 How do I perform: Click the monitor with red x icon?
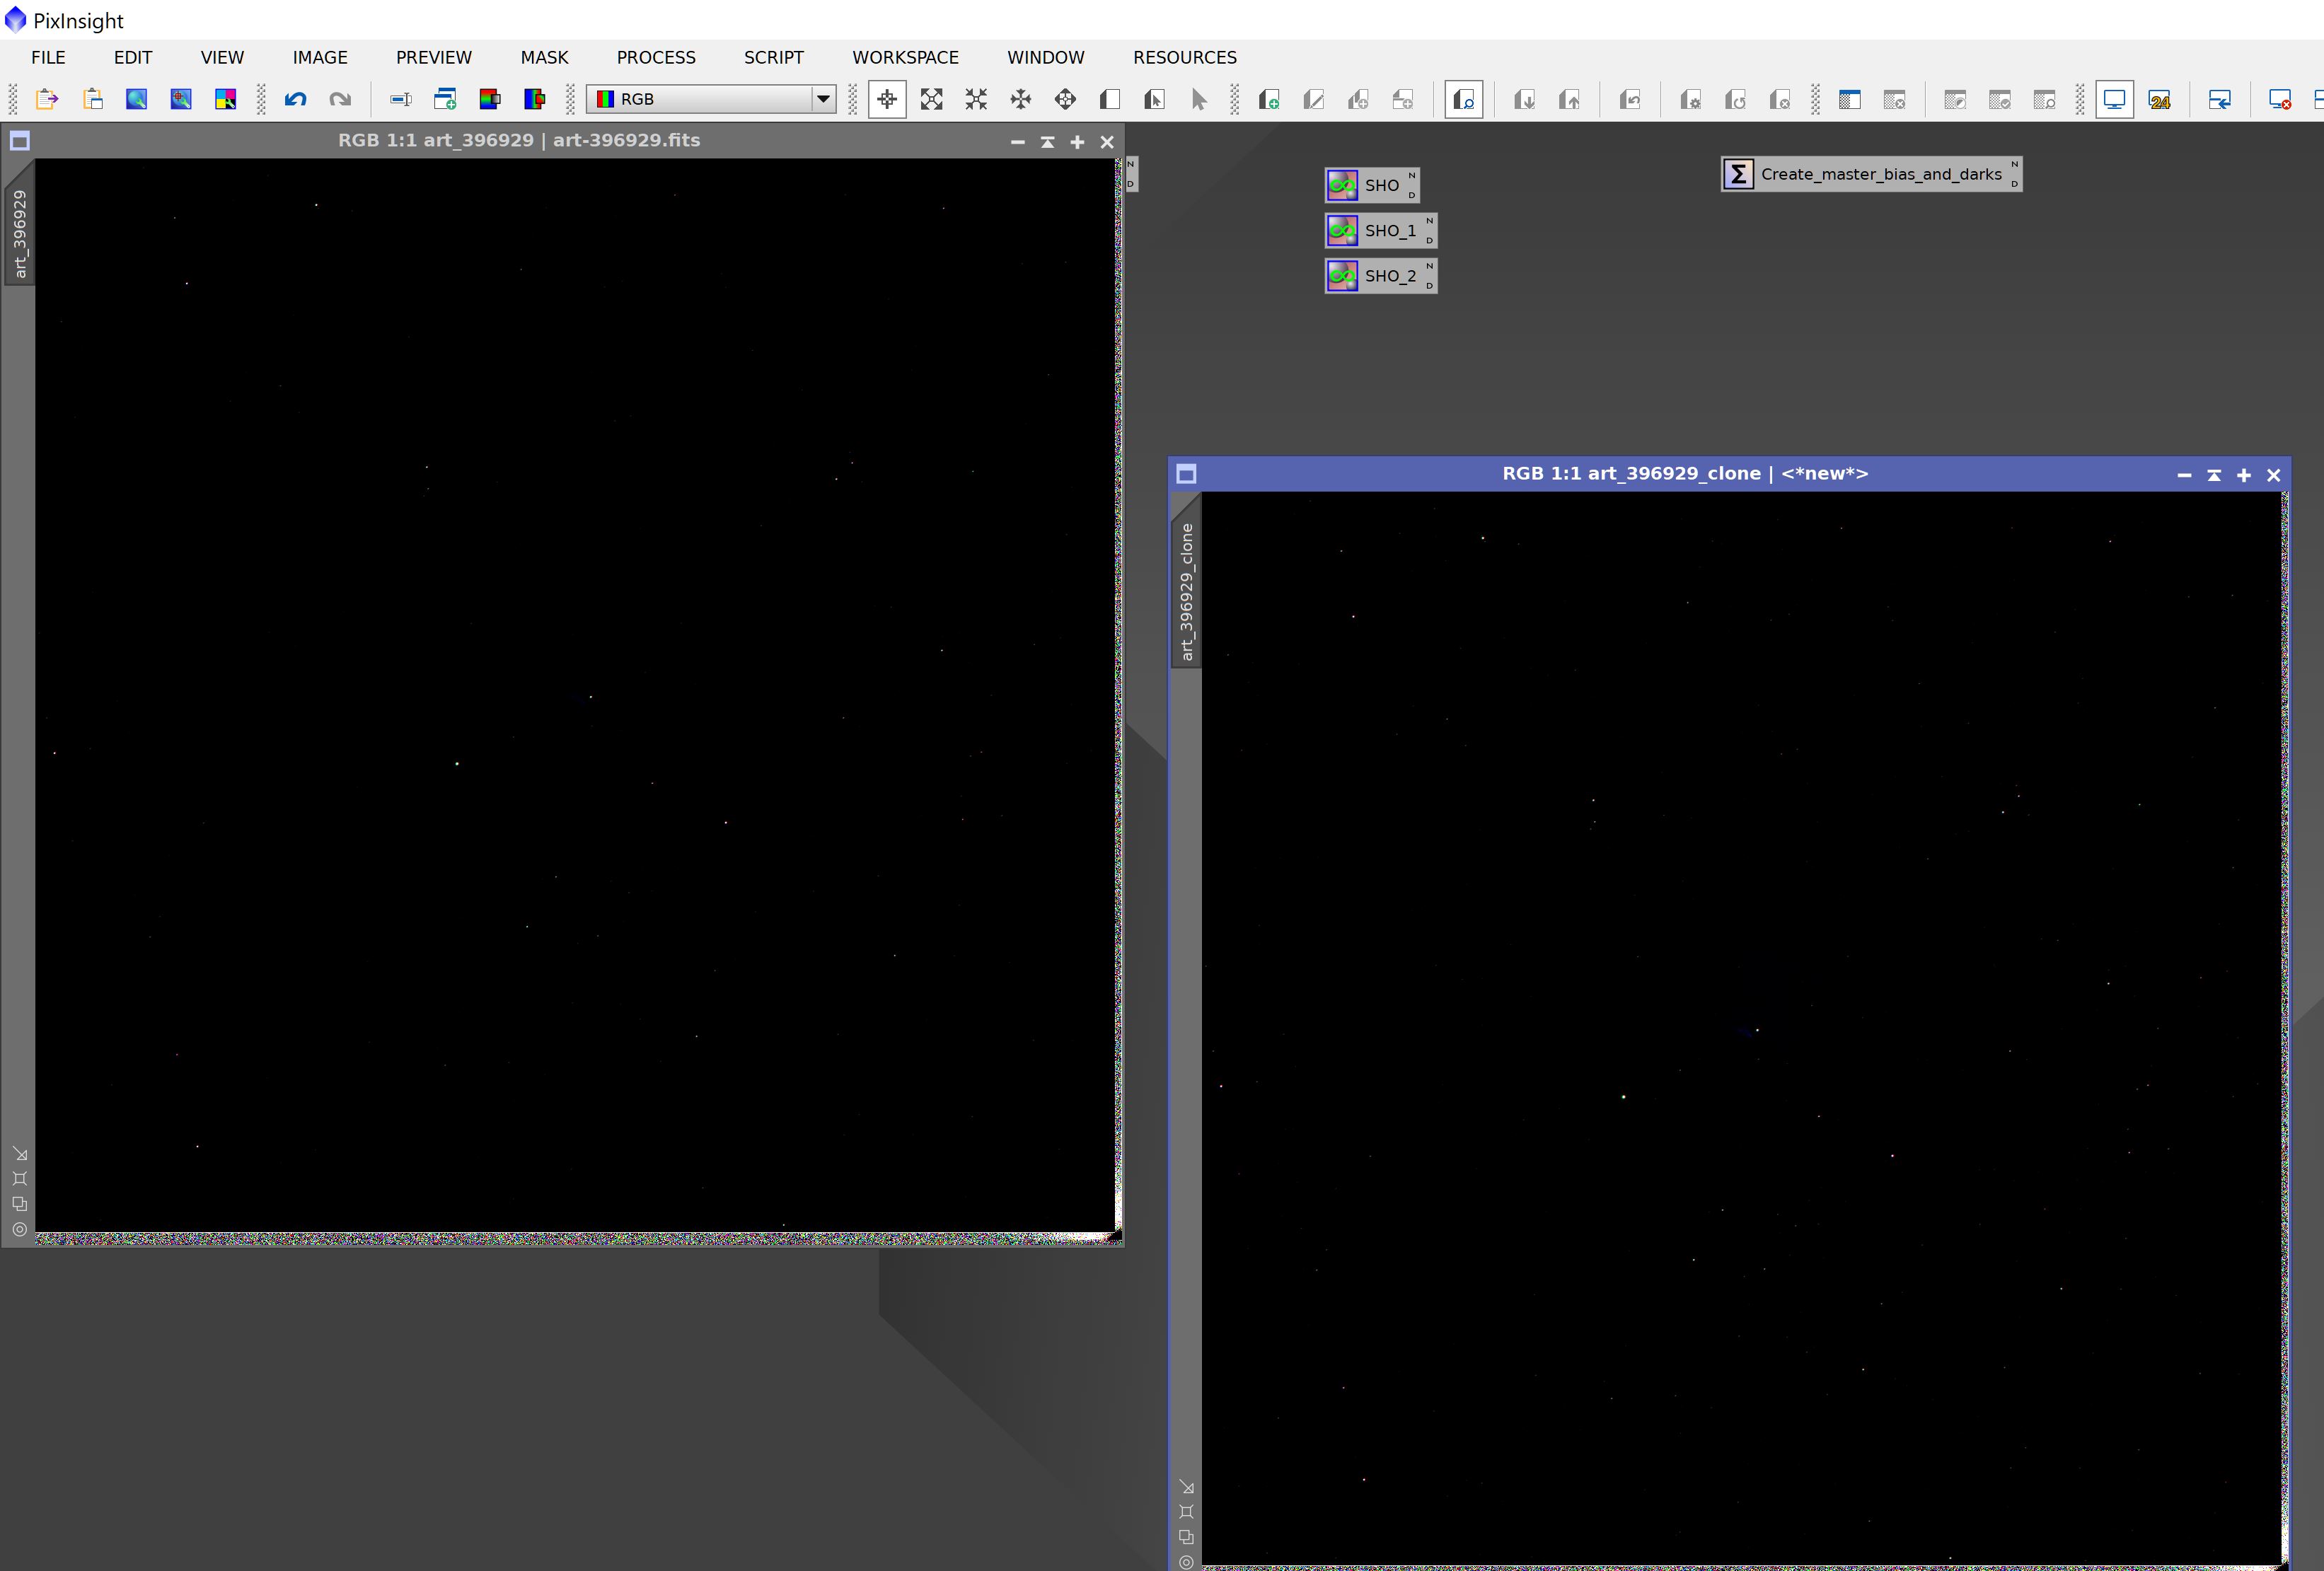[x=2280, y=99]
